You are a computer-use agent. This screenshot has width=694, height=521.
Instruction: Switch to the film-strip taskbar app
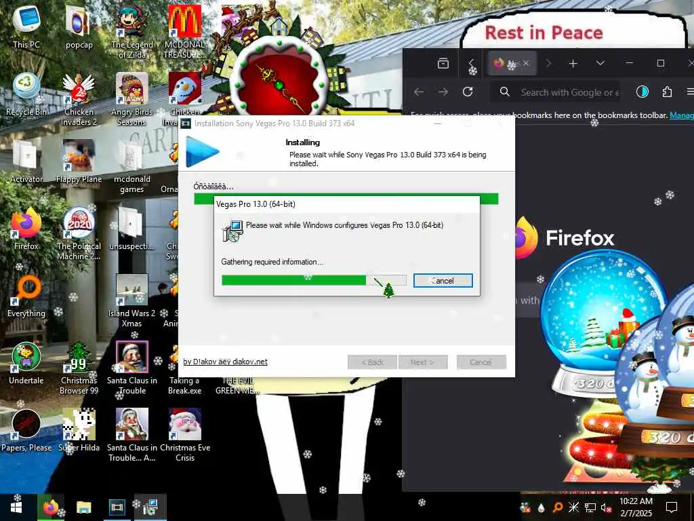click(x=117, y=507)
